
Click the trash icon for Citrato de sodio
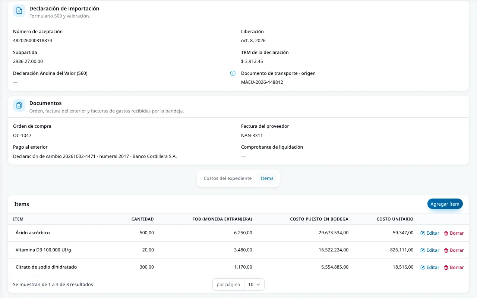tap(446, 267)
